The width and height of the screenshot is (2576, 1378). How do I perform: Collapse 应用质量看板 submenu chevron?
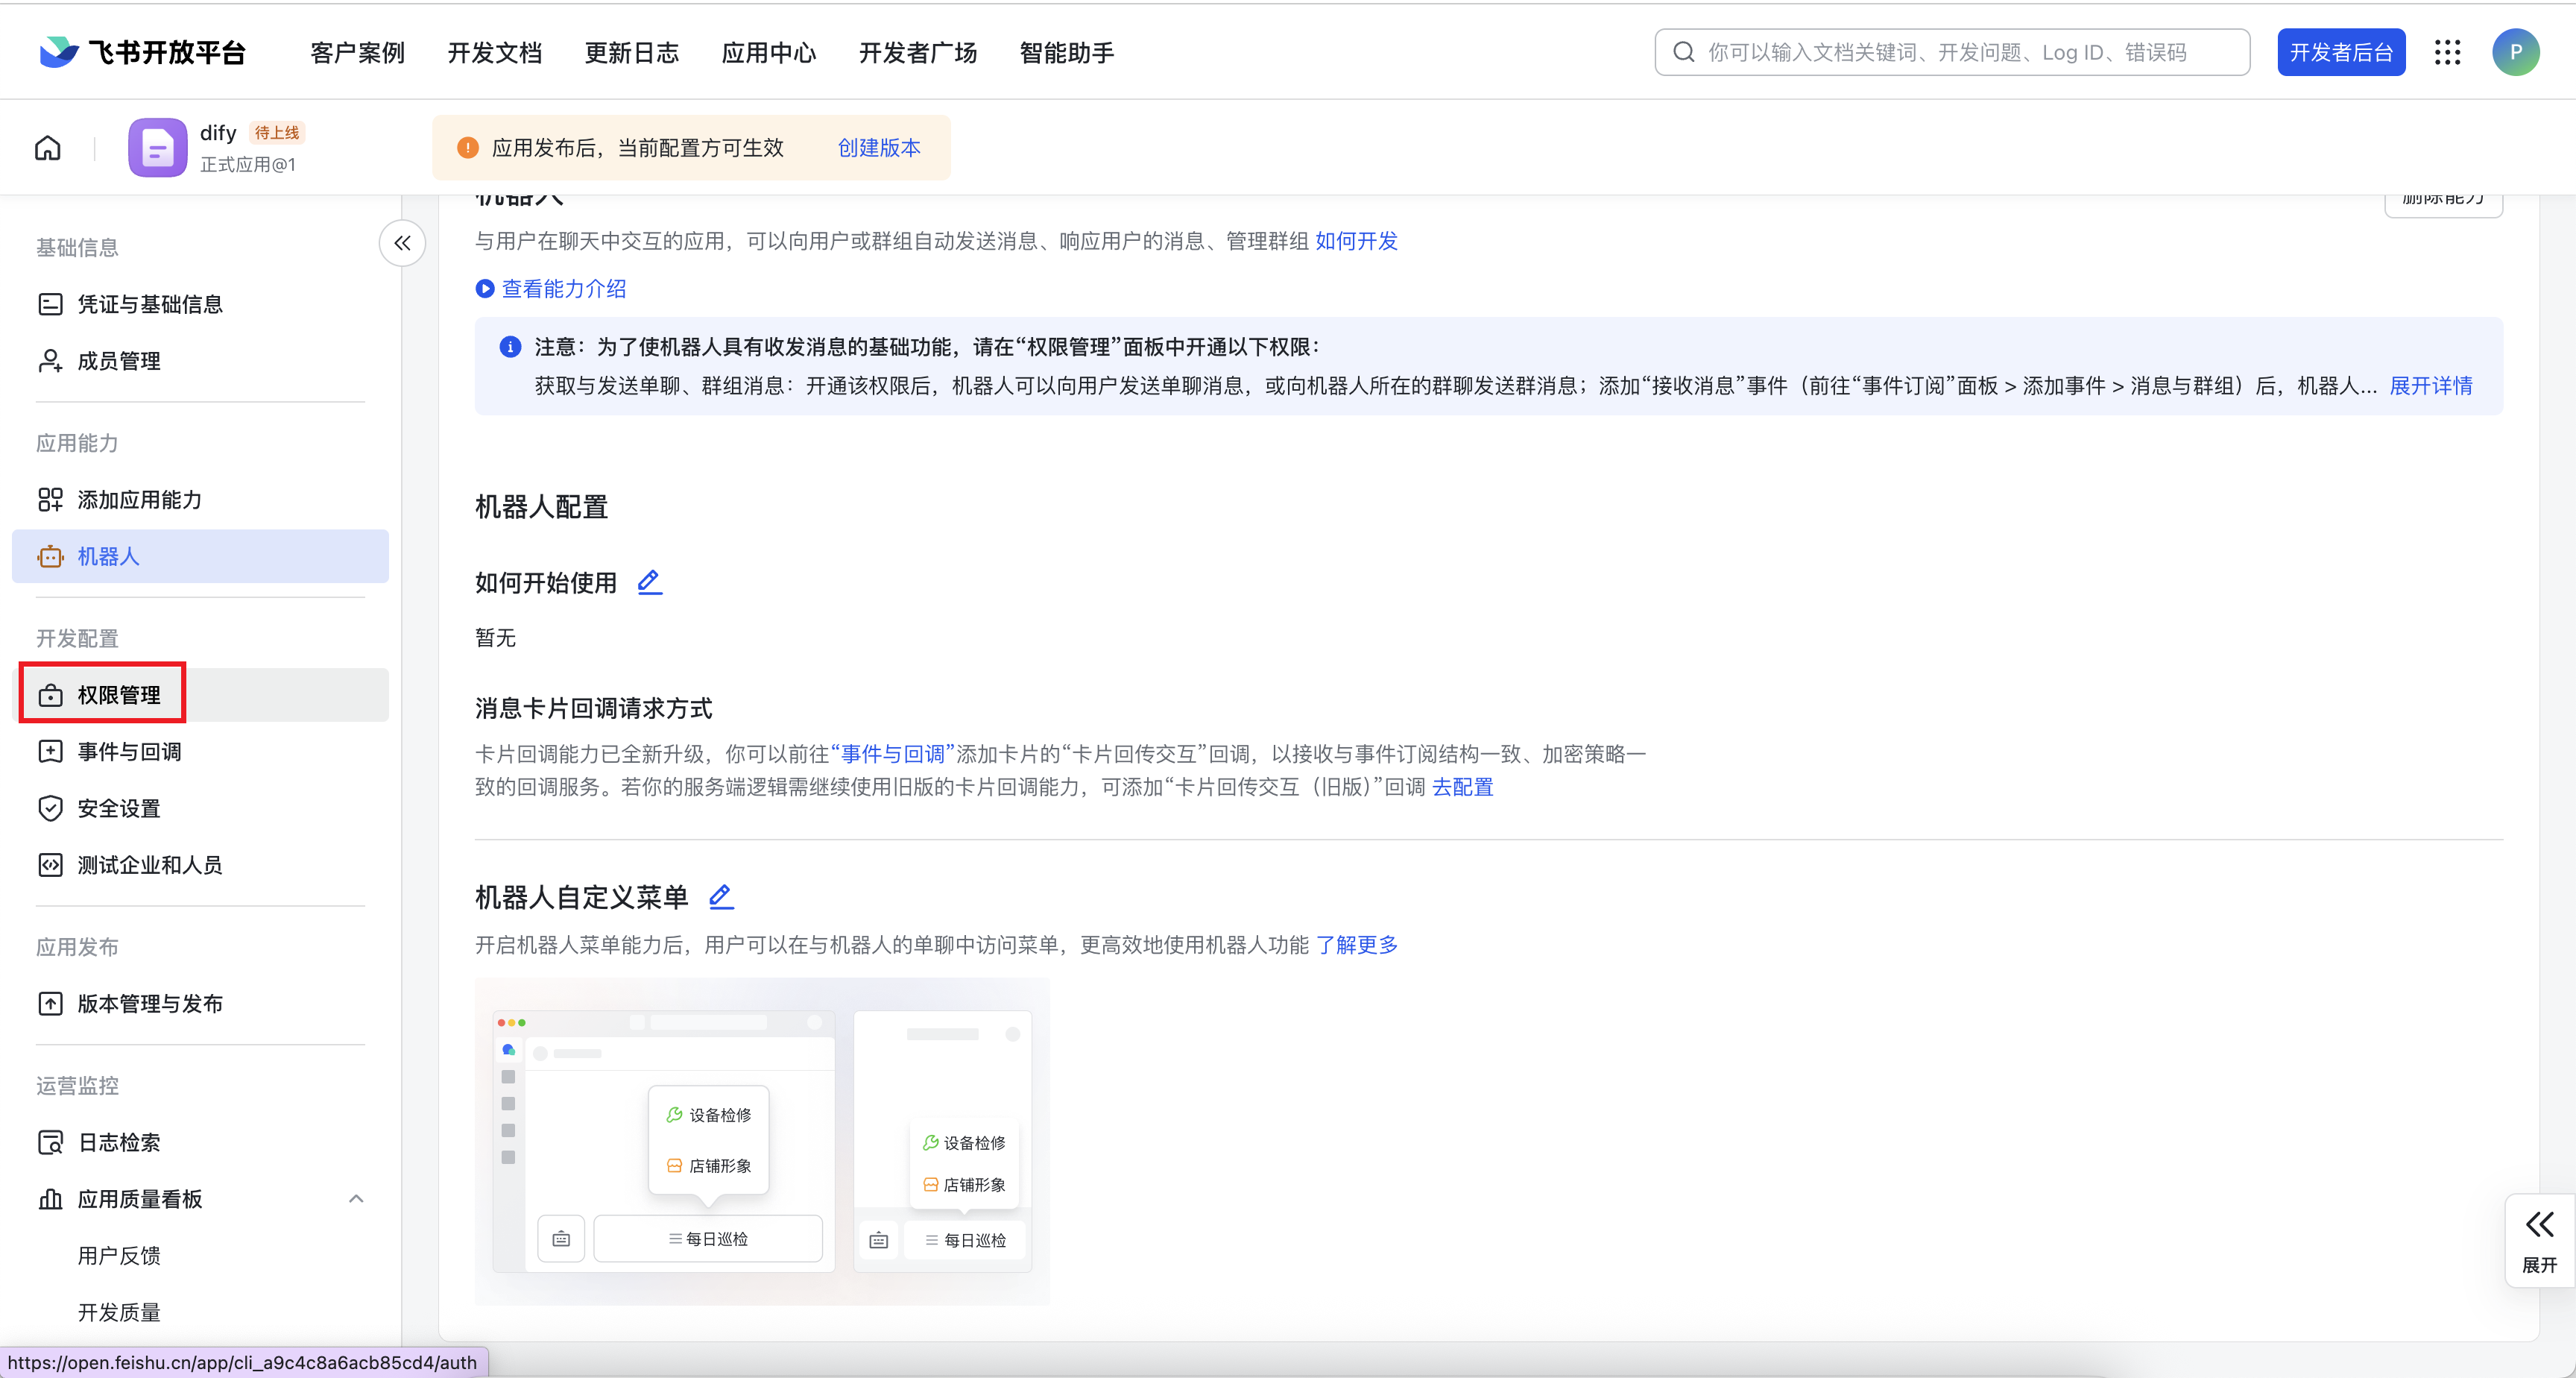(356, 1199)
